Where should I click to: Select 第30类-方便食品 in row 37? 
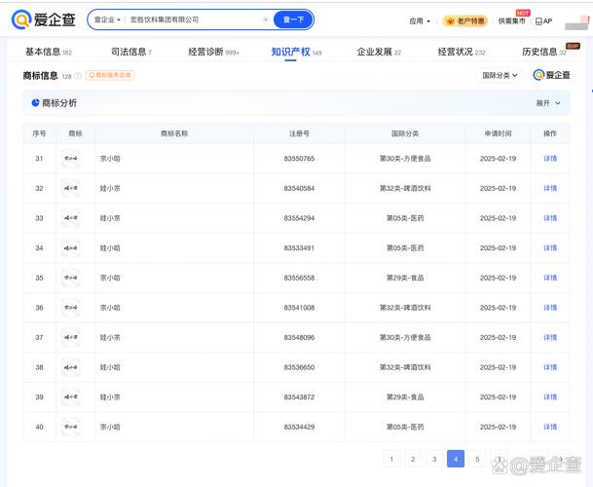pyautogui.click(x=405, y=337)
